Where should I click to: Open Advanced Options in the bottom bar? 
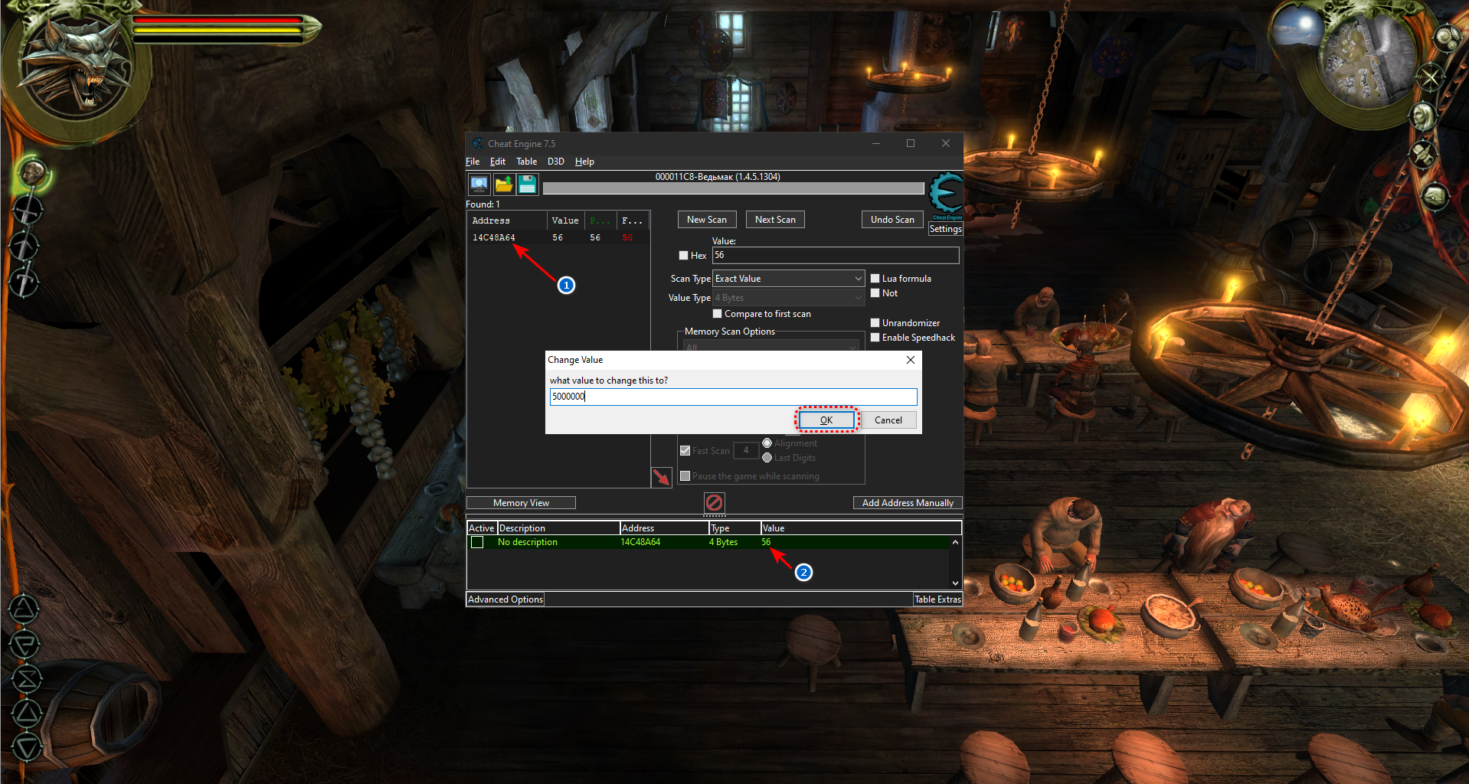click(505, 599)
